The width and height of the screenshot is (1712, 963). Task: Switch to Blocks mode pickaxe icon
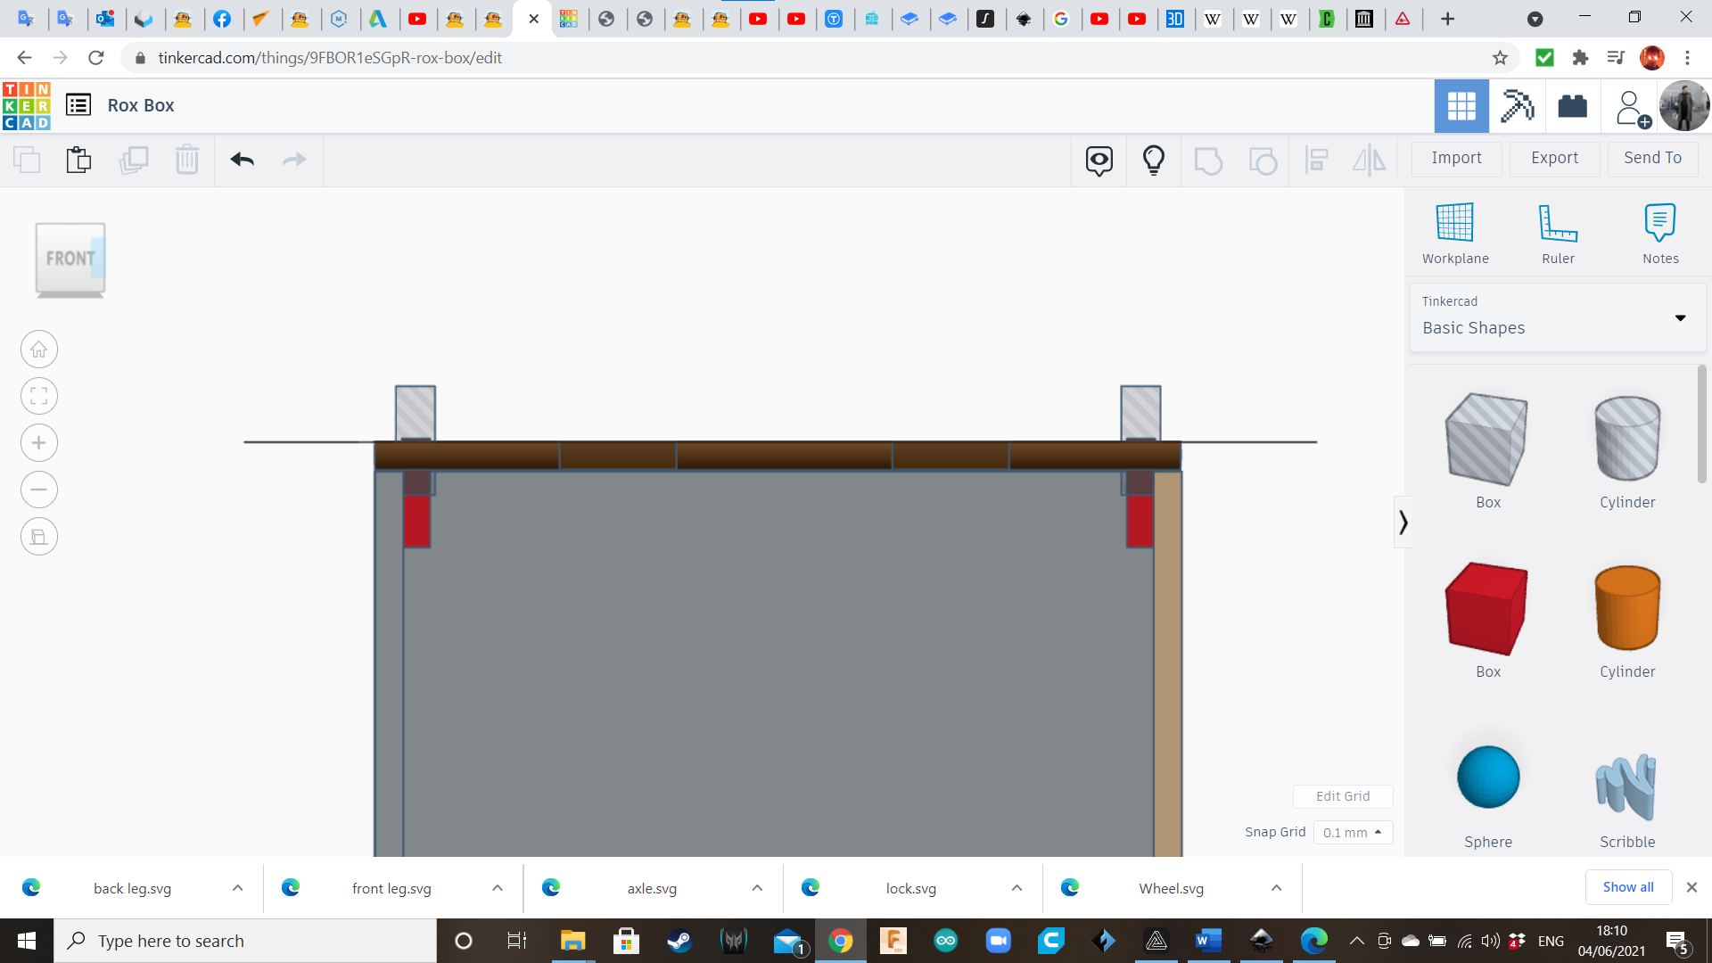click(1517, 106)
